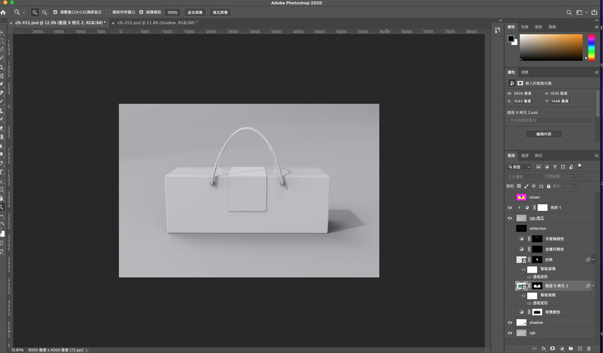Click the 填充屏幕 fill screen button

[x=220, y=12]
